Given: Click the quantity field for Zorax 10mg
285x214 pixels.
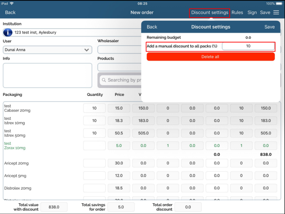Looking at the screenshot, I should pos(94,146).
